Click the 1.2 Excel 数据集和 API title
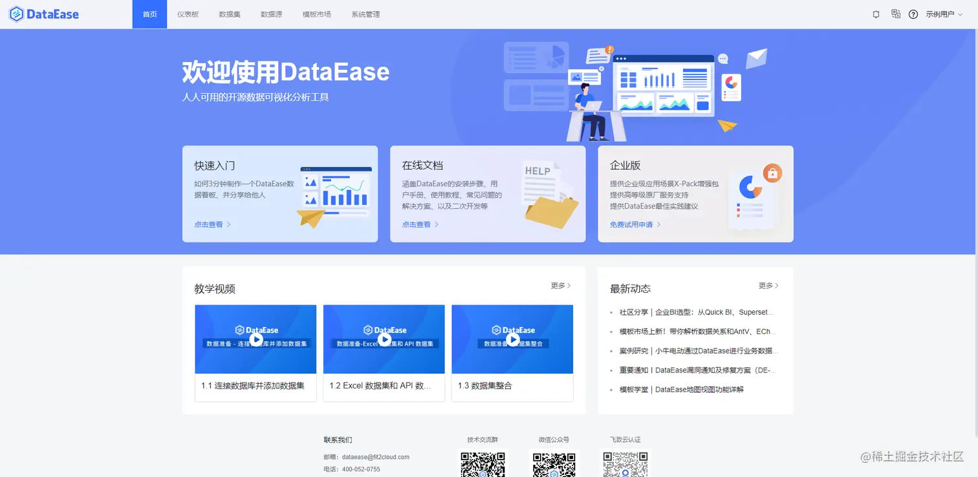 (380, 385)
